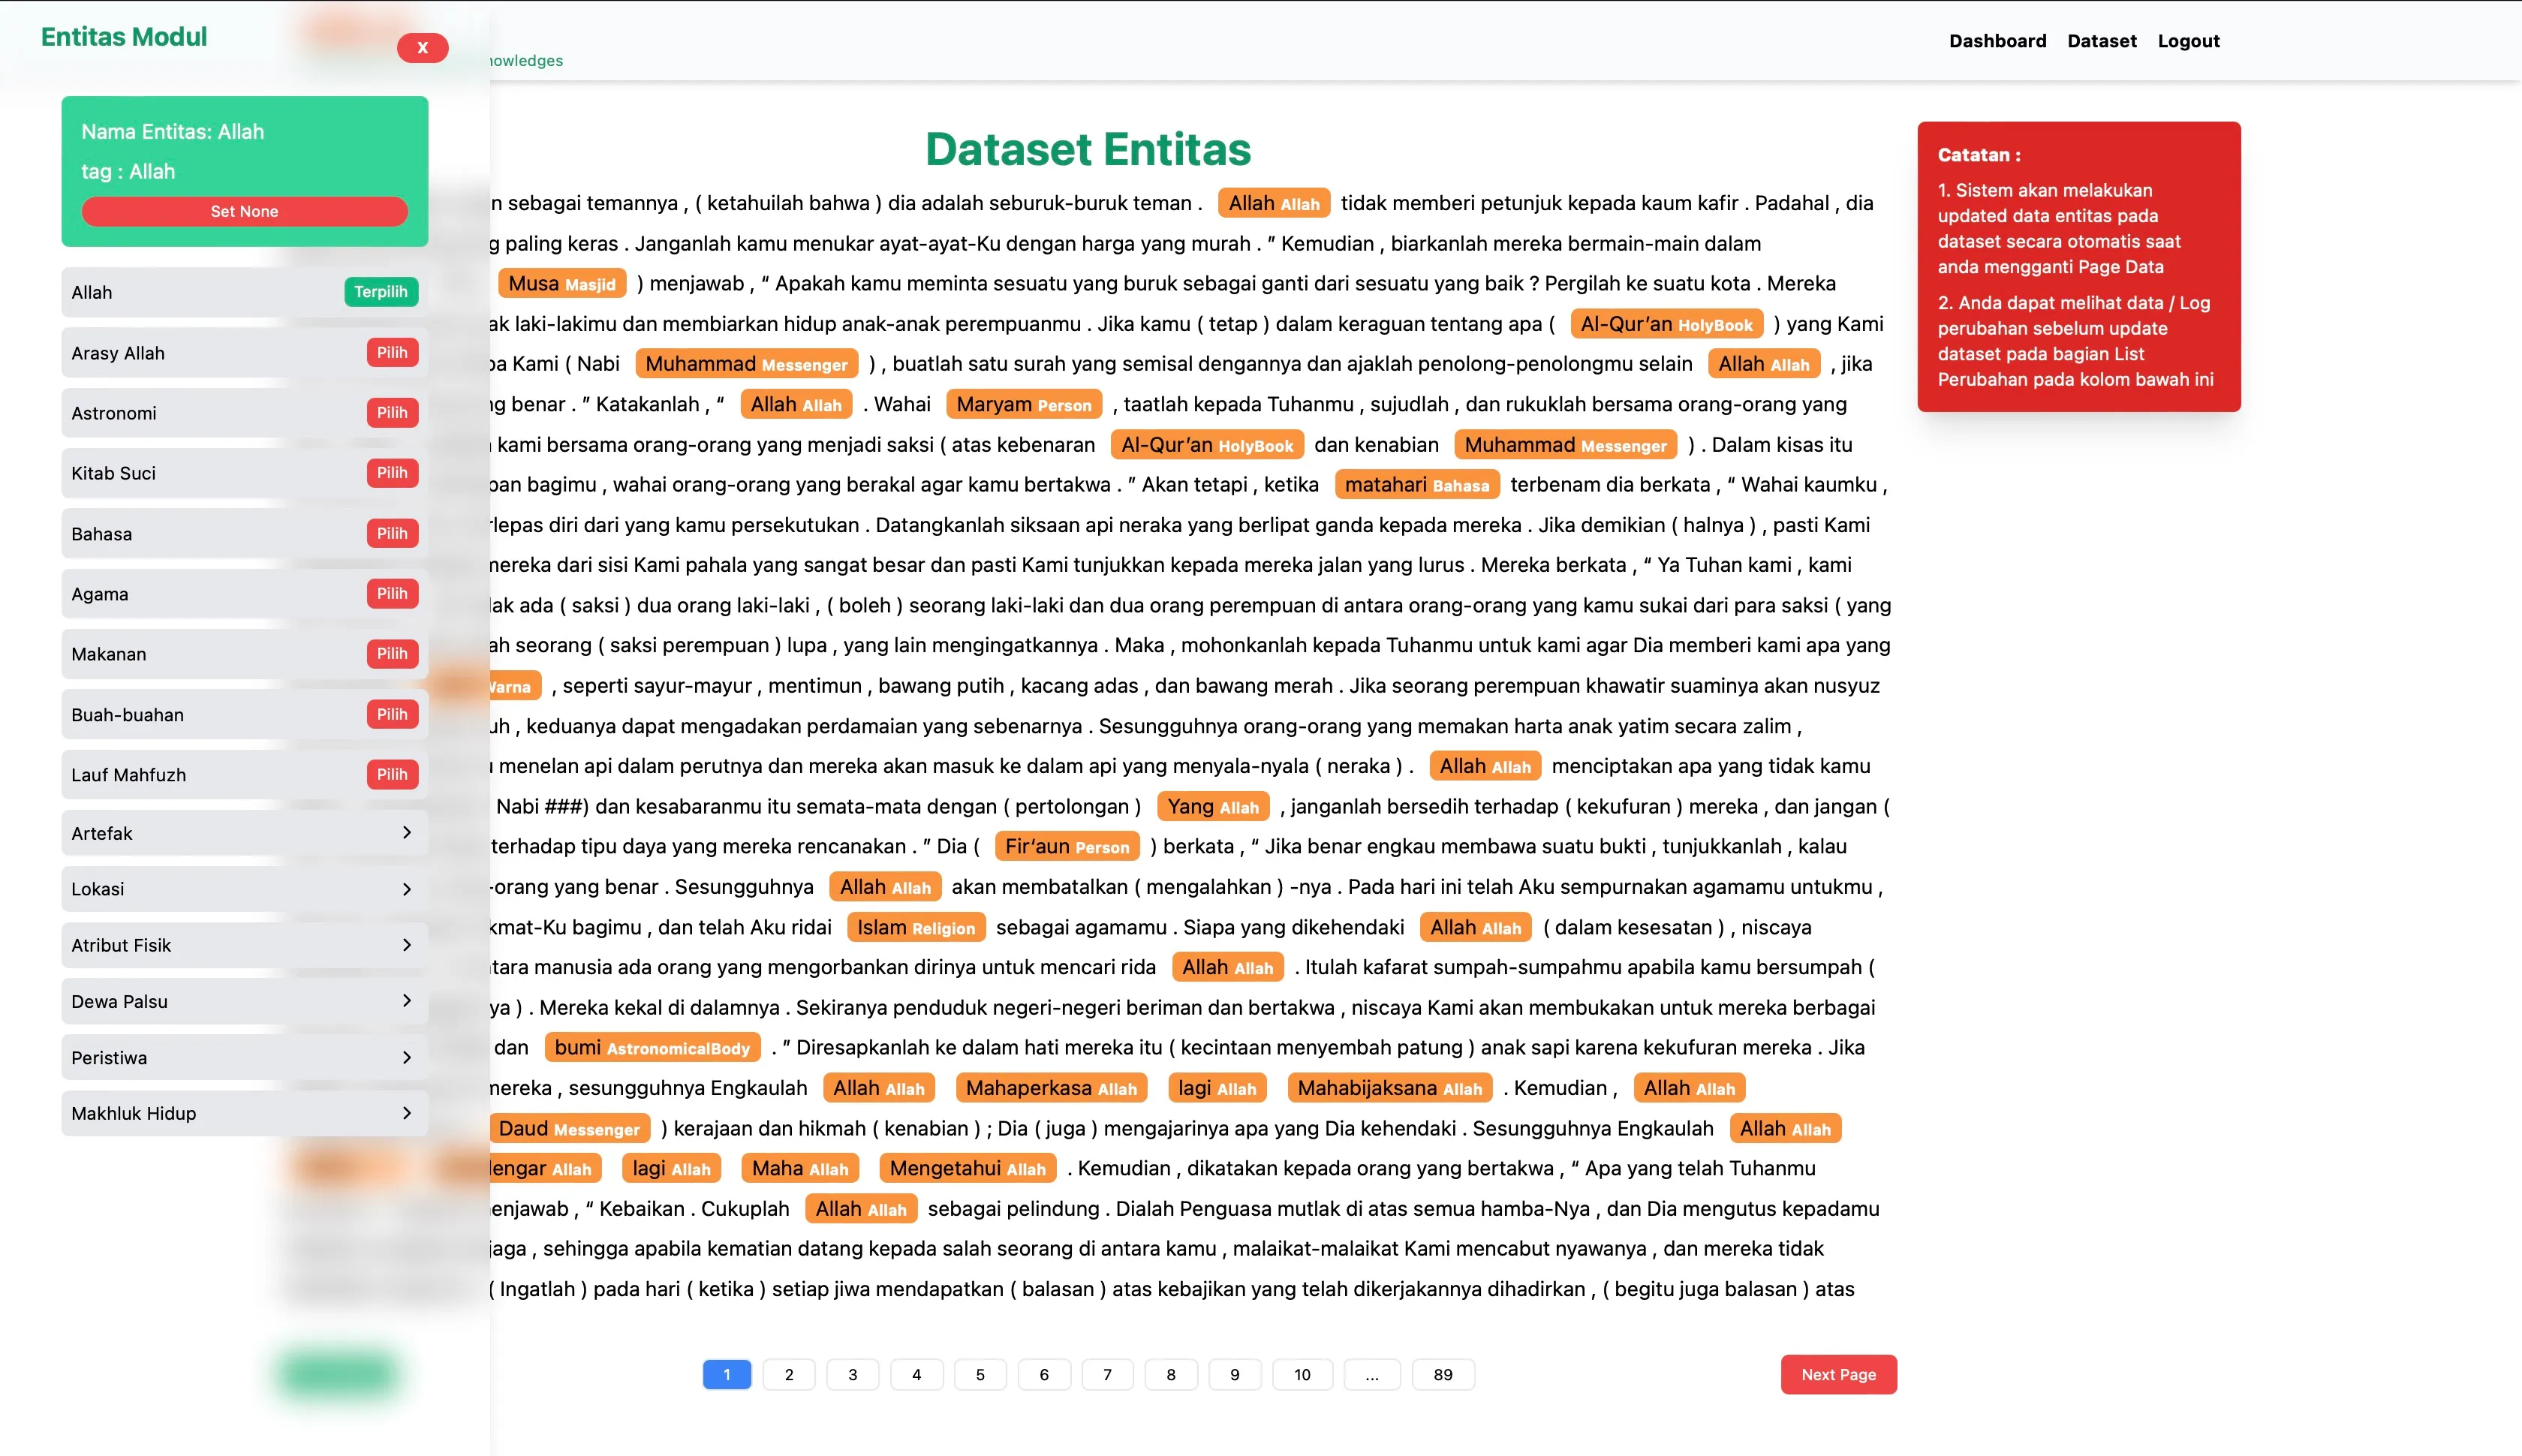Click the matahari Bahasa entity tag
This screenshot has height=1456, width=2522.
[1416, 485]
